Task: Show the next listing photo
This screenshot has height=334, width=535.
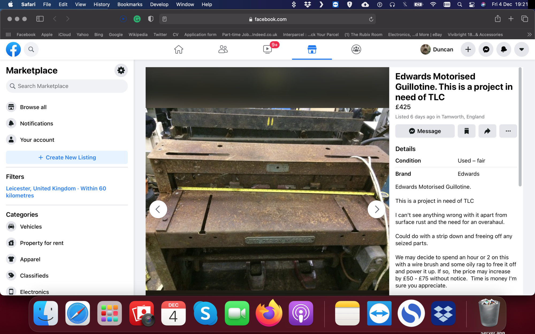Action: coord(376,209)
